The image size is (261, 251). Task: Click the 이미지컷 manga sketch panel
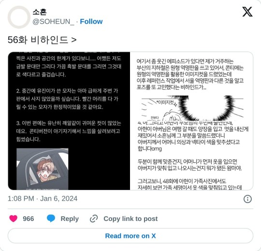pyautogui.click(x=192, y=108)
